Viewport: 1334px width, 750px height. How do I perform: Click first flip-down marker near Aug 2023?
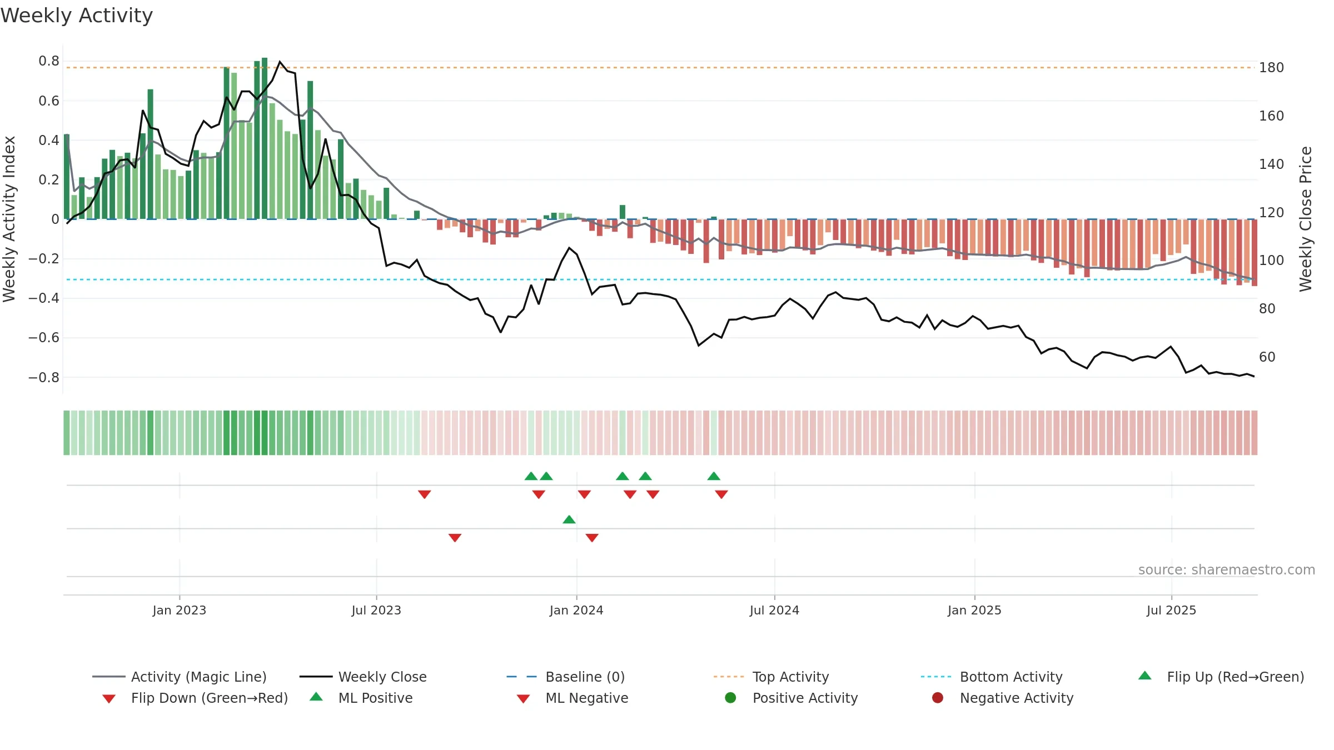pyautogui.click(x=425, y=494)
